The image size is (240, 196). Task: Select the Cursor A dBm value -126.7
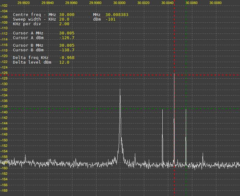pyautogui.click(x=67, y=38)
